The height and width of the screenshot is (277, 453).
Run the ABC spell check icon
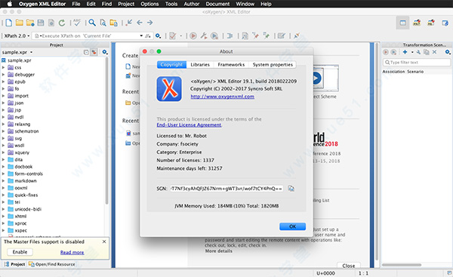(77, 23)
